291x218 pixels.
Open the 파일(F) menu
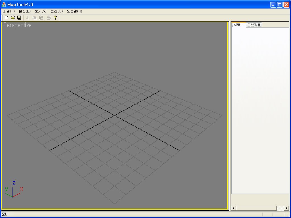click(x=9, y=11)
